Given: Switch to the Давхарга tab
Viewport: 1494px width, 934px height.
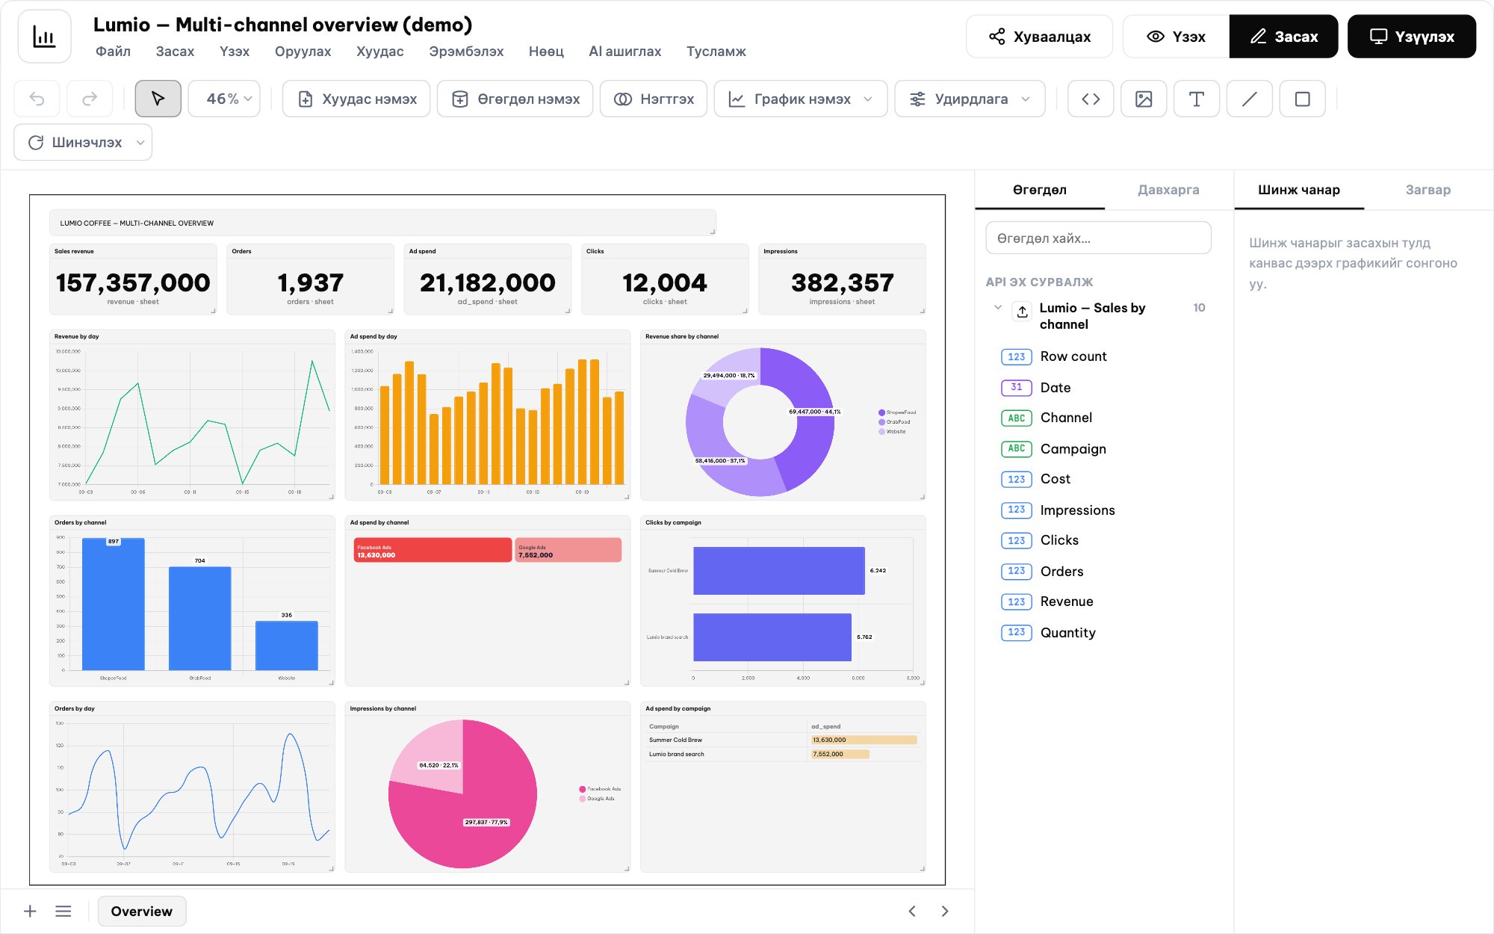Looking at the screenshot, I should (x=1168, y=190).
